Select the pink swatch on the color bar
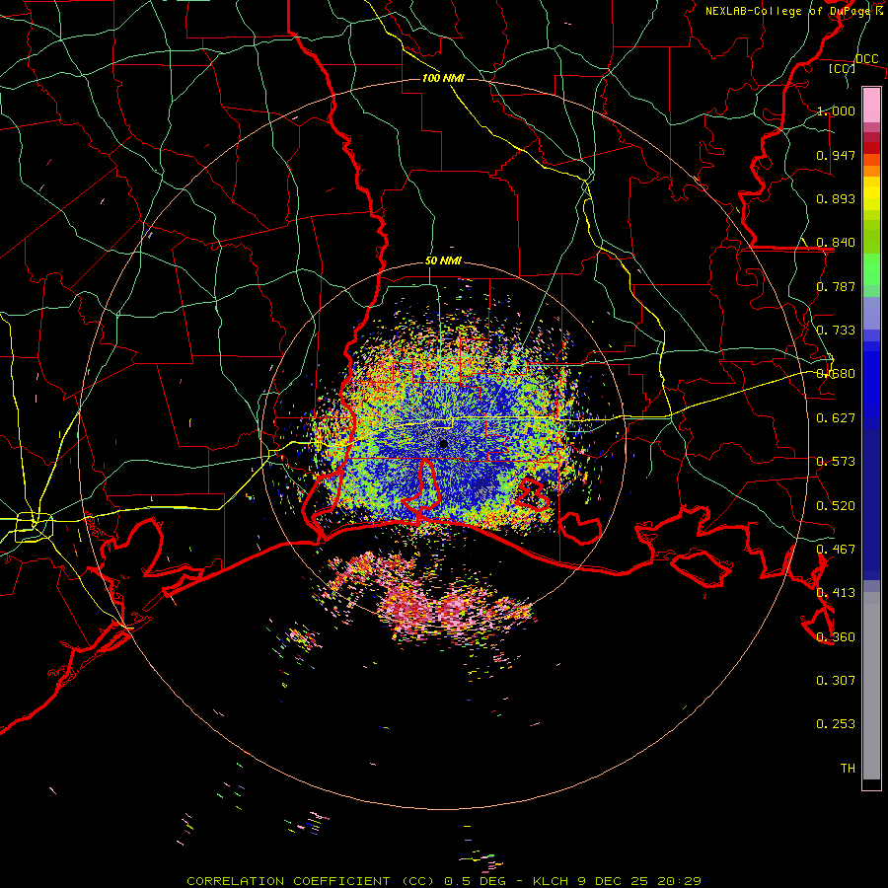Screen dimensions: 888x888 point(871,105)
